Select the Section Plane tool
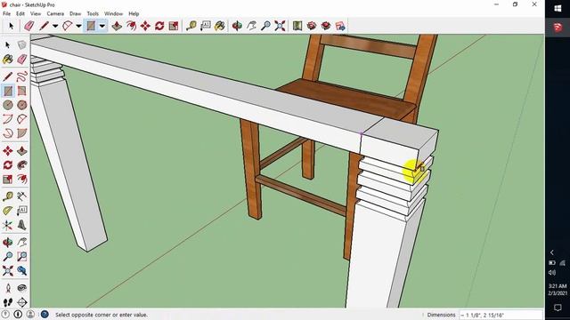Viewport: 570px width, 320px height. [x=21, y=302]
